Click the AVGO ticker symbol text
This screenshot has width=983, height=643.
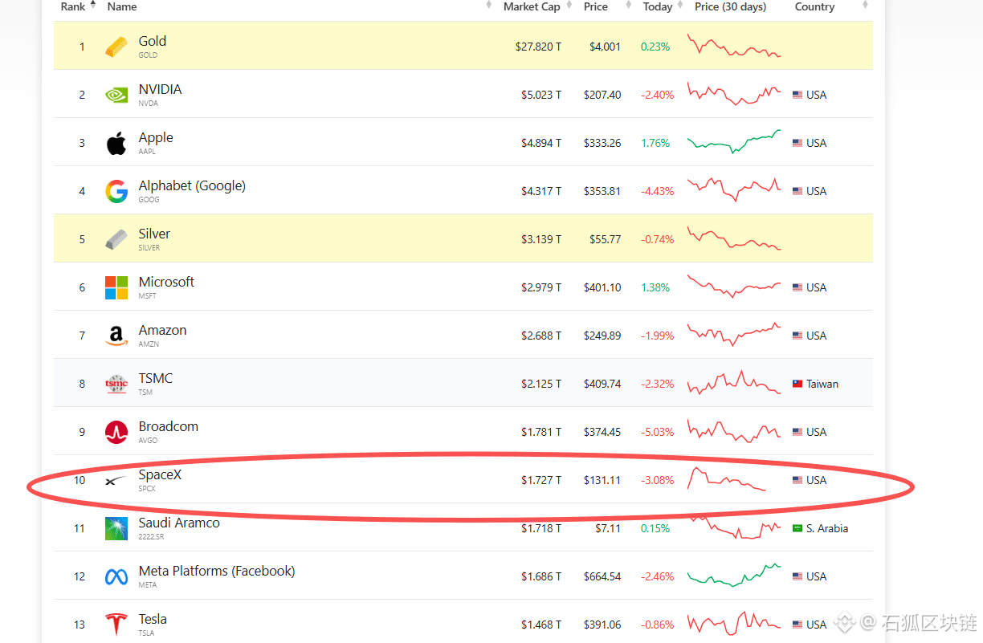148,441
